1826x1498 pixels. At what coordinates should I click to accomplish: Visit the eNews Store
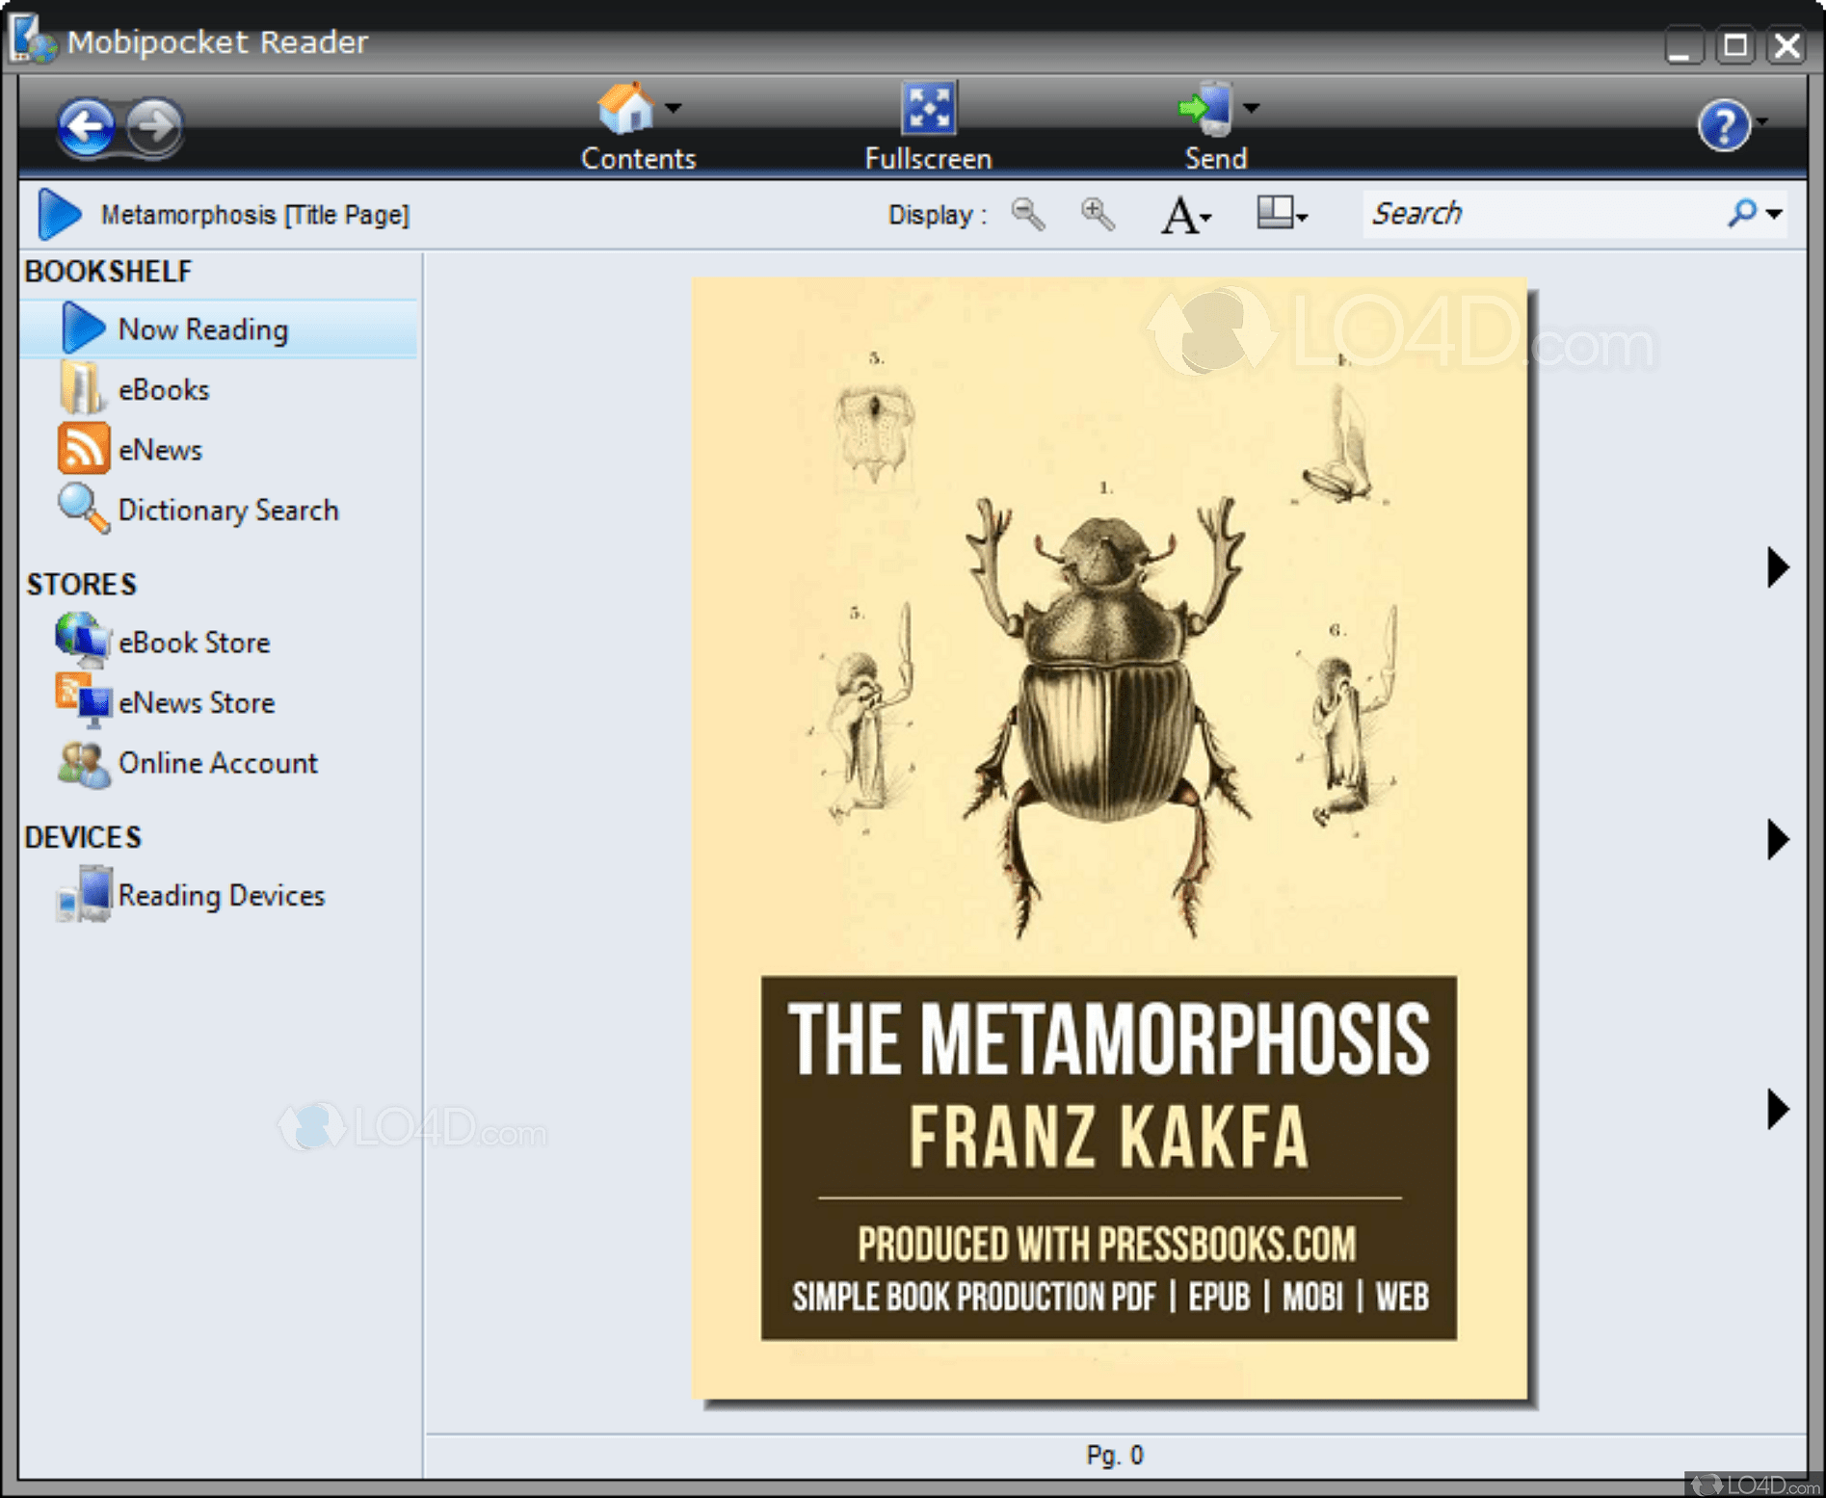coord(197,703)
